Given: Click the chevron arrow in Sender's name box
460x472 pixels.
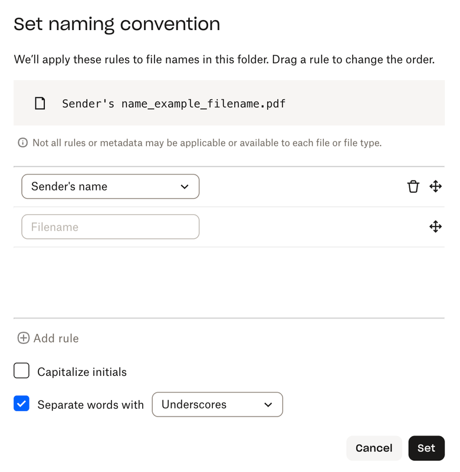Looking at the screenshot, I should [185, 186].
